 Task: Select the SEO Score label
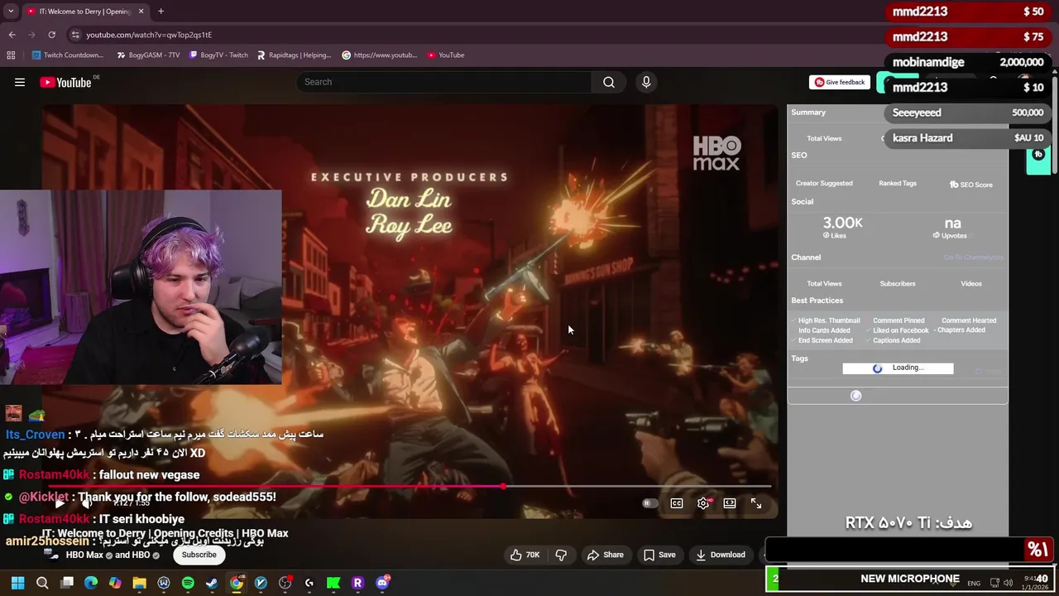pos(971,185)
